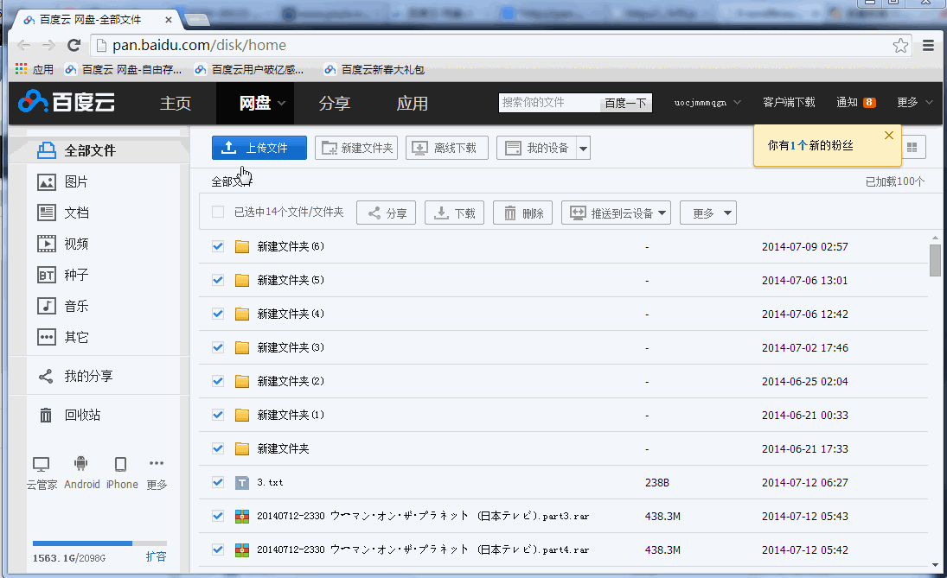Click the 扩容 expand storage link
Image resolution: width=947 pixels, height=578 pixels.
point(156,556)
